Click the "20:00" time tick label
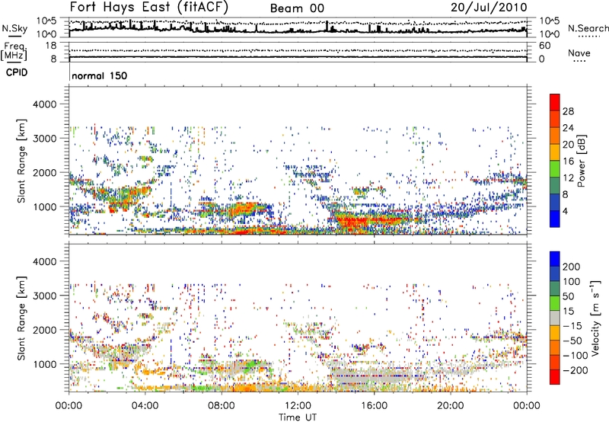 [450, 406]
